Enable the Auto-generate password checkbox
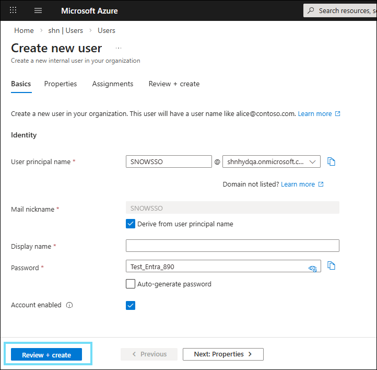Viewport: 377px width, 370px height. click(x=131, y=284)
